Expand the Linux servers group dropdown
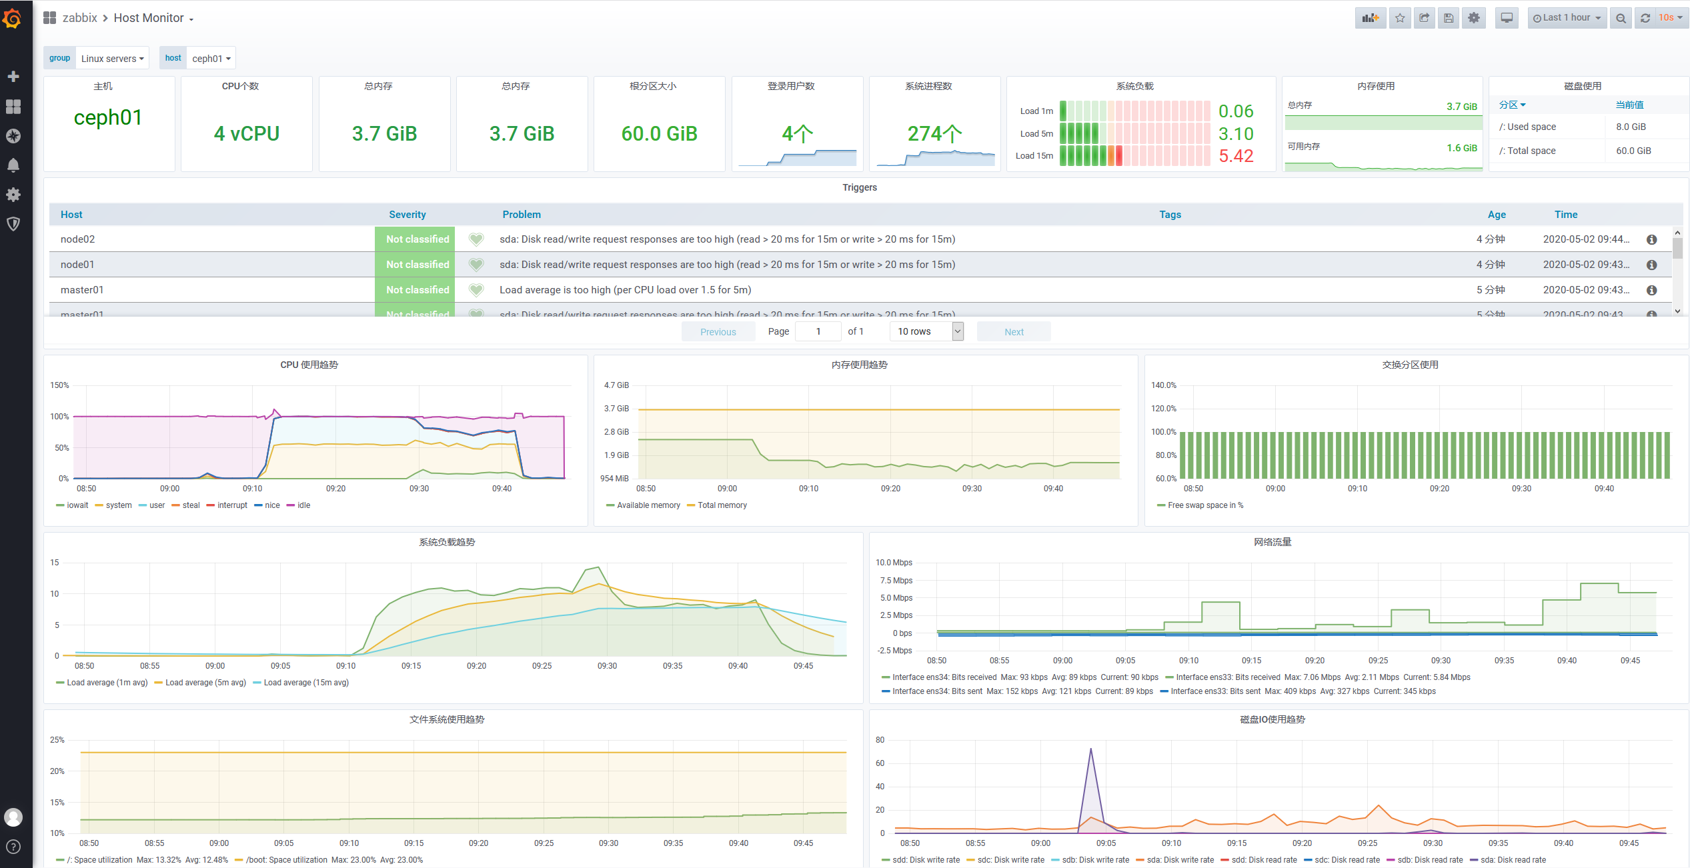This screenshot has height=868, width=1690. pos(112,59)
